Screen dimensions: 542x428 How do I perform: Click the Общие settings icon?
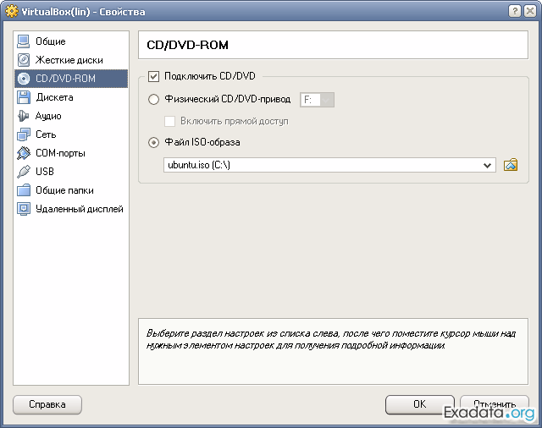24,41
